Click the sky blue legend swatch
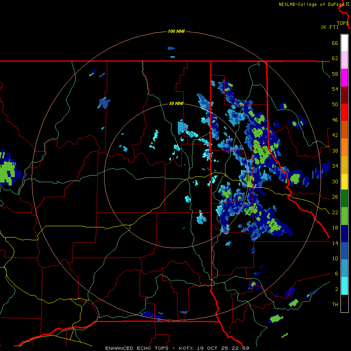 point(344,268)
